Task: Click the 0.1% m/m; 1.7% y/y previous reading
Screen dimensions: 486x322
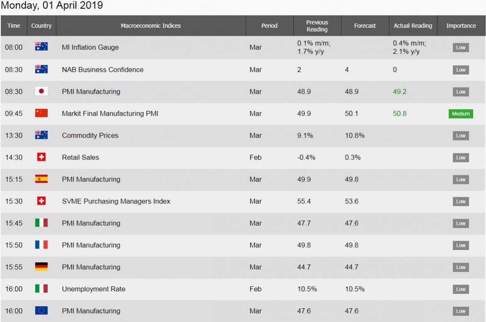Action: [314, 47]
